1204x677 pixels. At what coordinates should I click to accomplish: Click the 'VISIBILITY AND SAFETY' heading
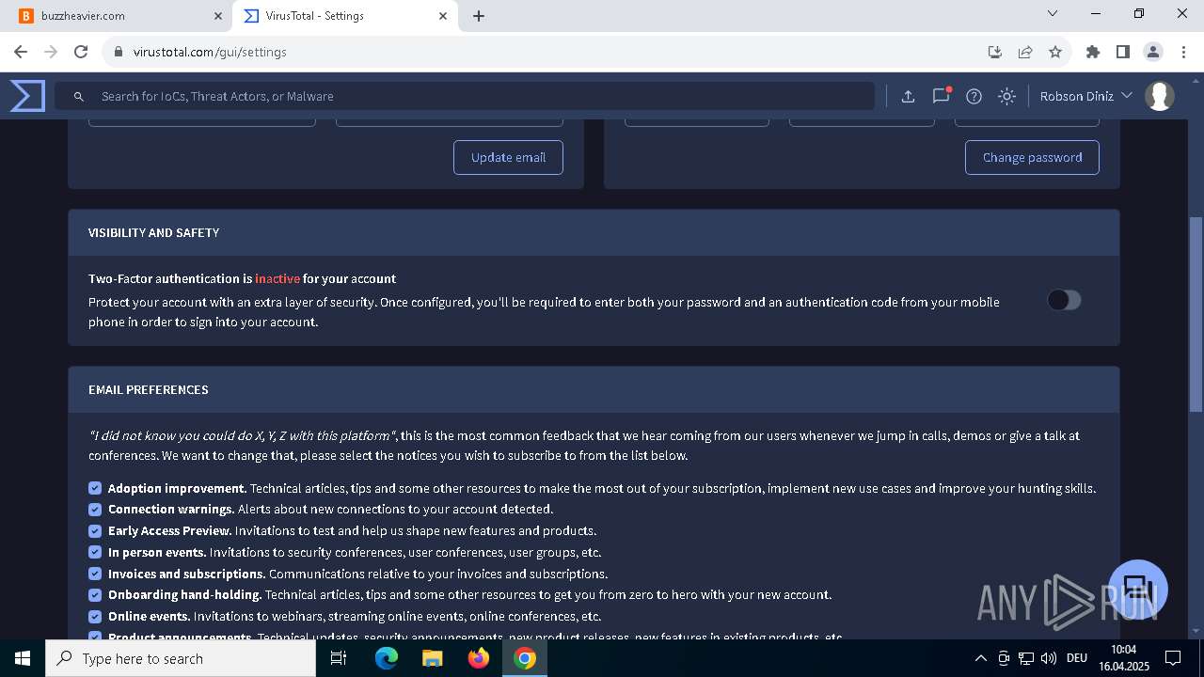pyautogui.click(x=154, y=232)
